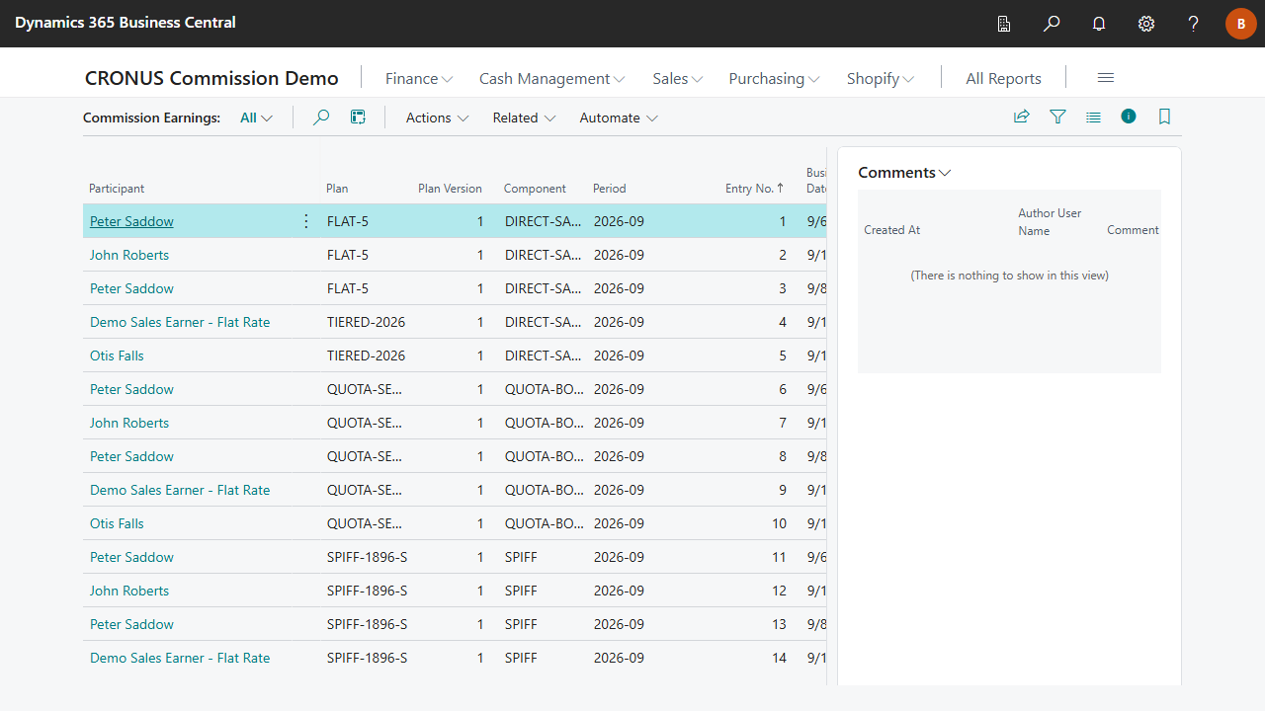Open the list layout view icon

click(x=1093, y=117)
